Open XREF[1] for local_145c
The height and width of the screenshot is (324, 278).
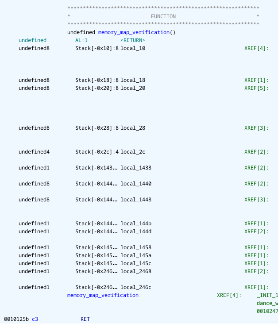[x=256, y=263]
